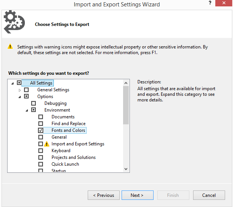
Task: Enable the Debugging checkbox
Action: point(34,103)
